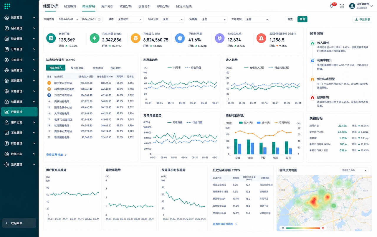Select the 按订单数 ranking toggle
The image size is (377, 237).
[115, 68]
